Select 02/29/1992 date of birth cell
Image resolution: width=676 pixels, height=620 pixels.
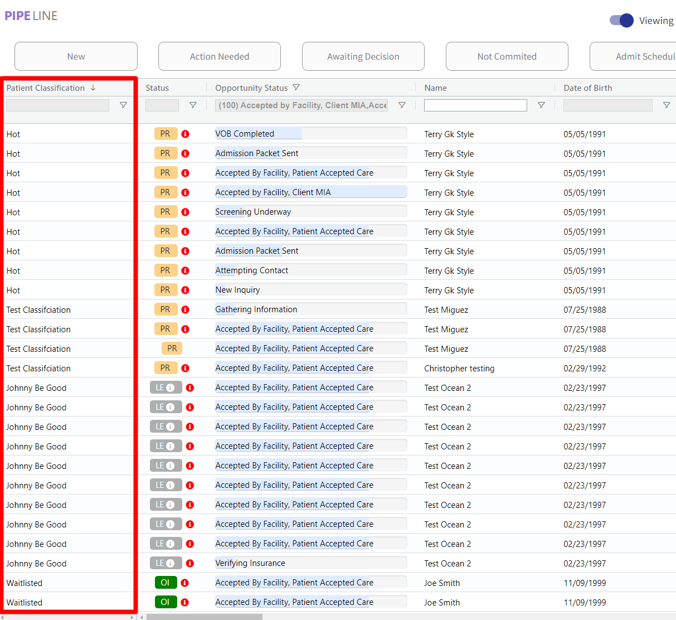point(585,369)
